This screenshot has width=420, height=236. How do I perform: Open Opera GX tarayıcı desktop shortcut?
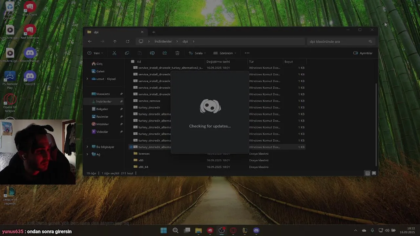pos(10,103)
